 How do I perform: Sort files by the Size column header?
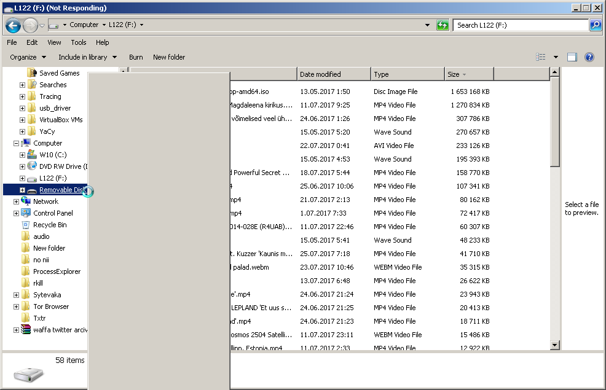[468, 74]
